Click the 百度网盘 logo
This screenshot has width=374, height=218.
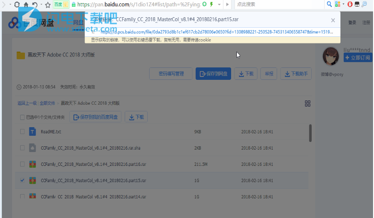[31, 22]
